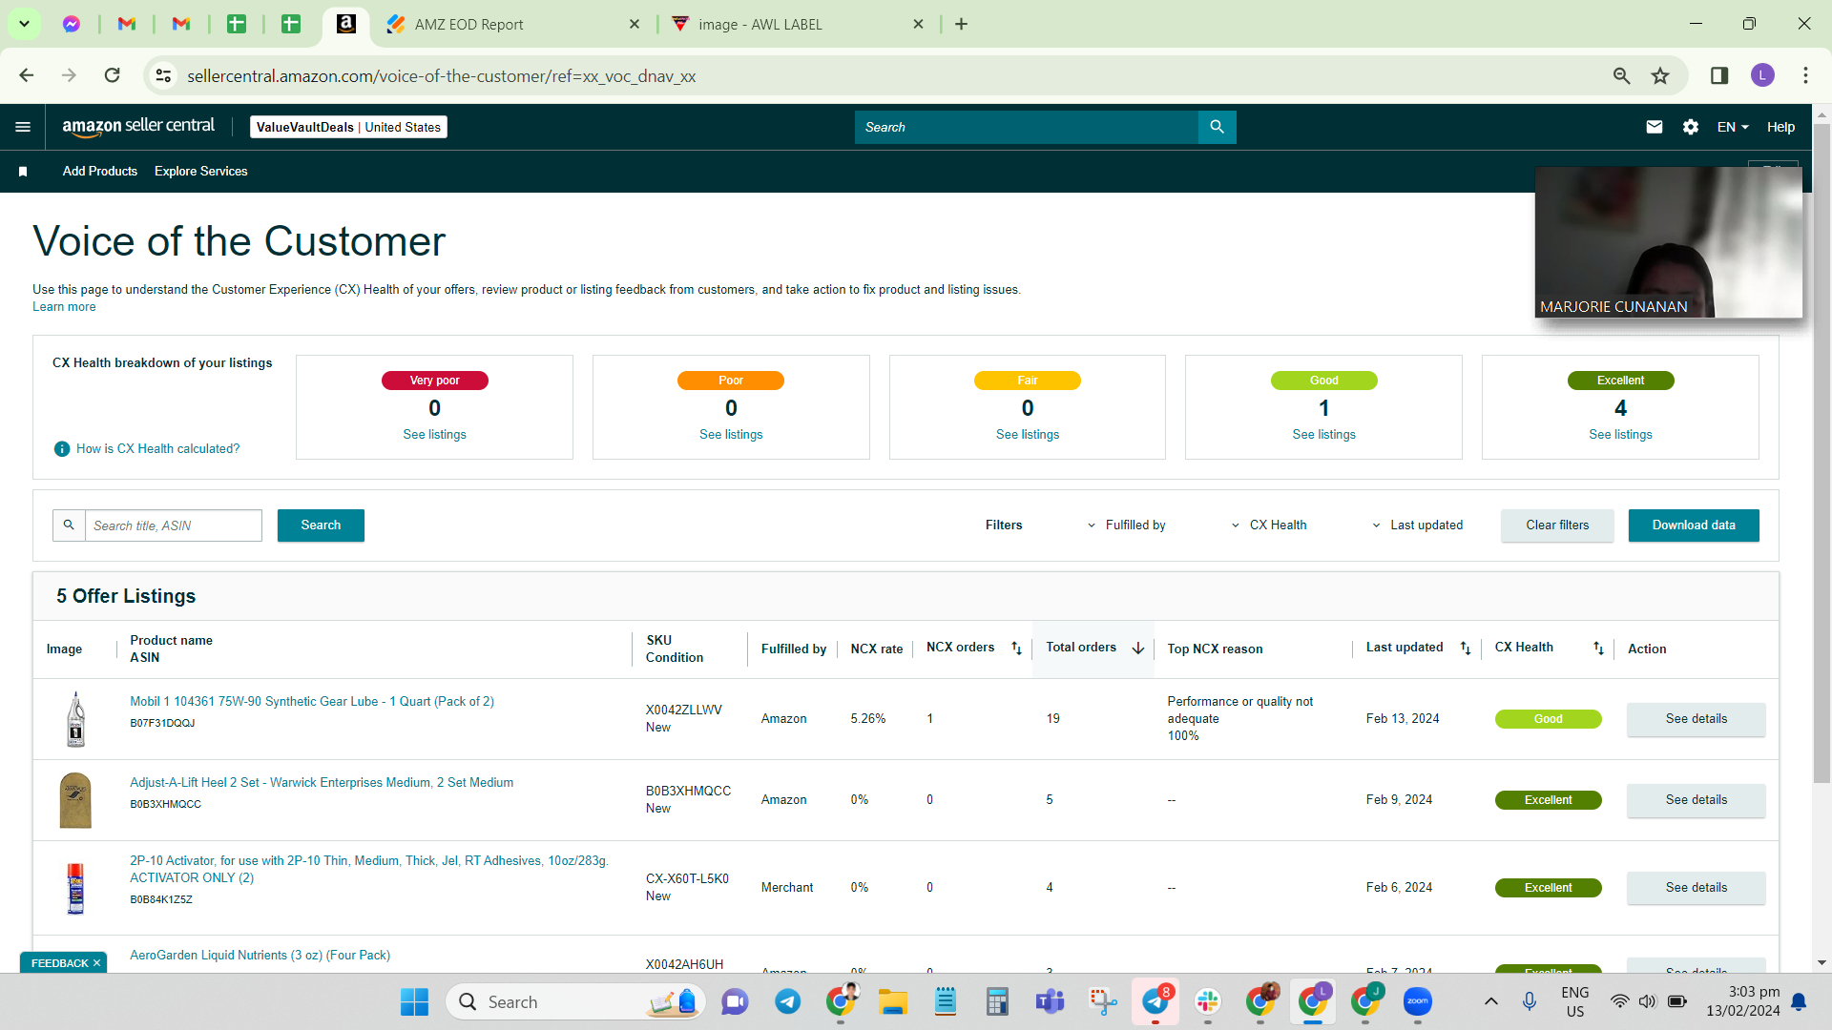Click Download data button

point(1694,525)
